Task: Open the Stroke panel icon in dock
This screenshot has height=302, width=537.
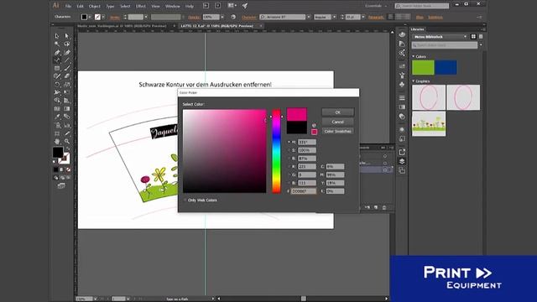Action: 402,98
